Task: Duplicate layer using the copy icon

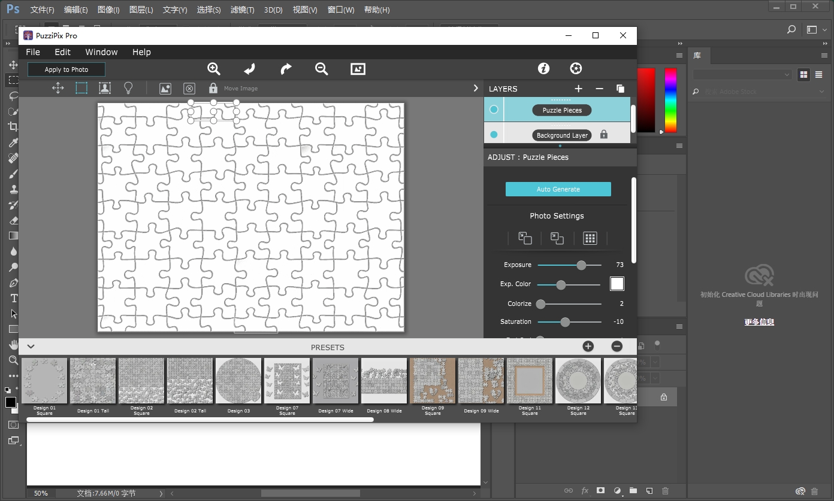Action: tap(620, 89)
